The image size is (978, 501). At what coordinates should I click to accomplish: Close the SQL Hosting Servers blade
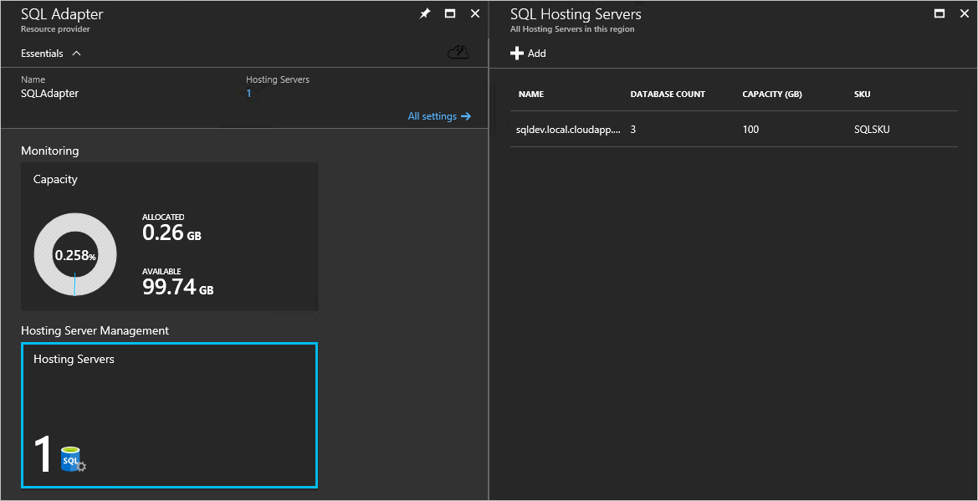[x=965, y=13]
